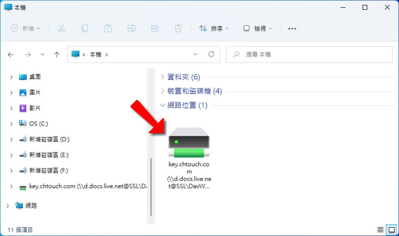
Task: Close the 本機 window
Action: [387, 7]
